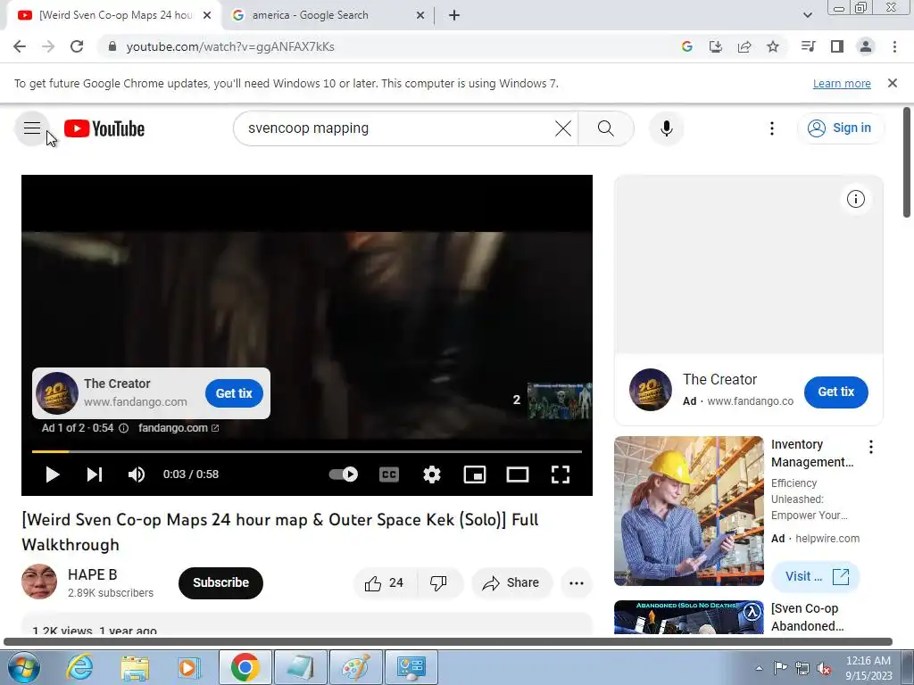Click the upcoming video thumbnail in player
This screenshot has height=685, width=914.
pyautogui.click(x=559, y=400)
